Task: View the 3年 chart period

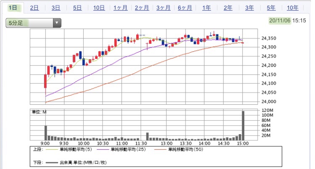Action: 249,8
